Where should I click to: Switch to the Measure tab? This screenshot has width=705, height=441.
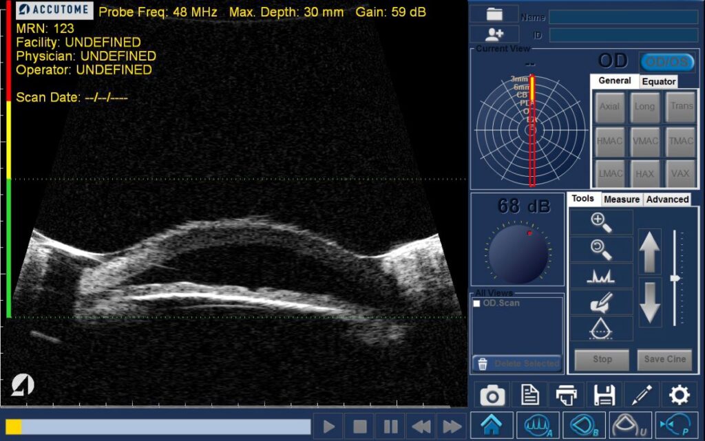pos(622,199)
